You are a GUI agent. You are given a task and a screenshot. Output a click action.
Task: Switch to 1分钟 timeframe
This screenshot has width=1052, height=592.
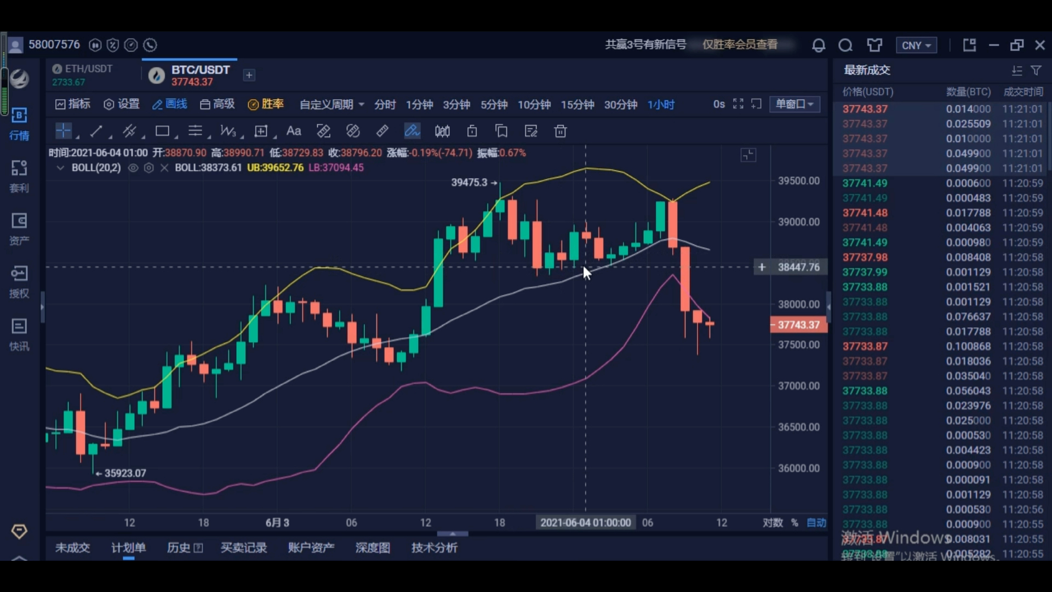419,104
